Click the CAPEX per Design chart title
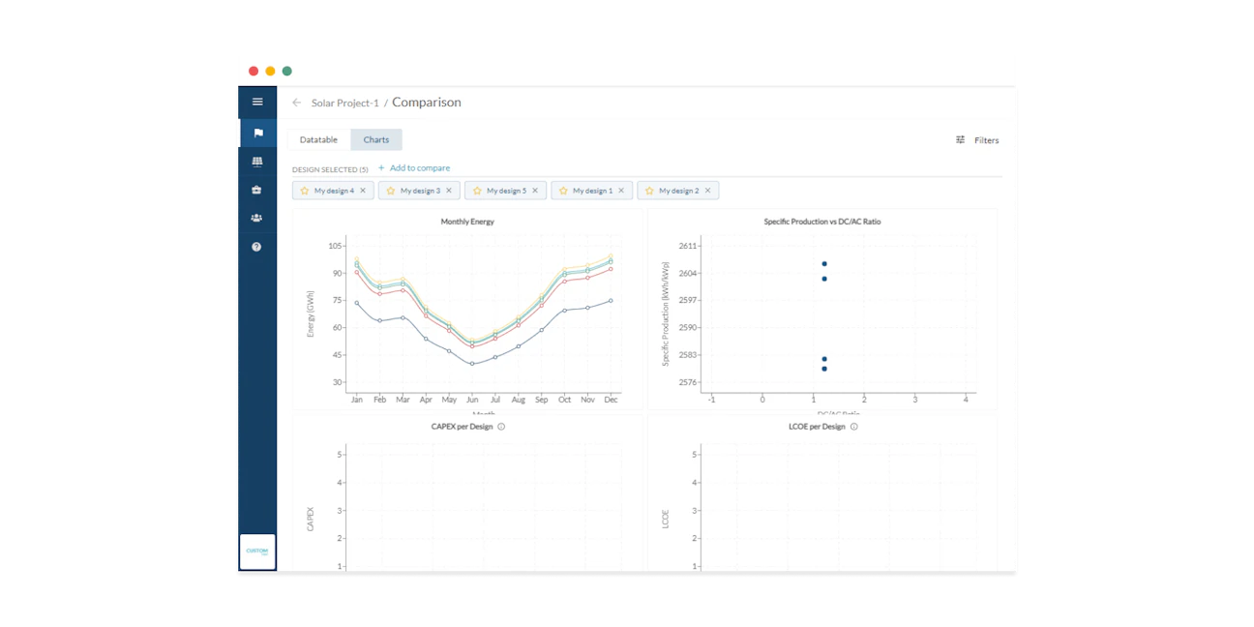The width and height of the screenshot is (1254, 627). click(x=463, y=427)
